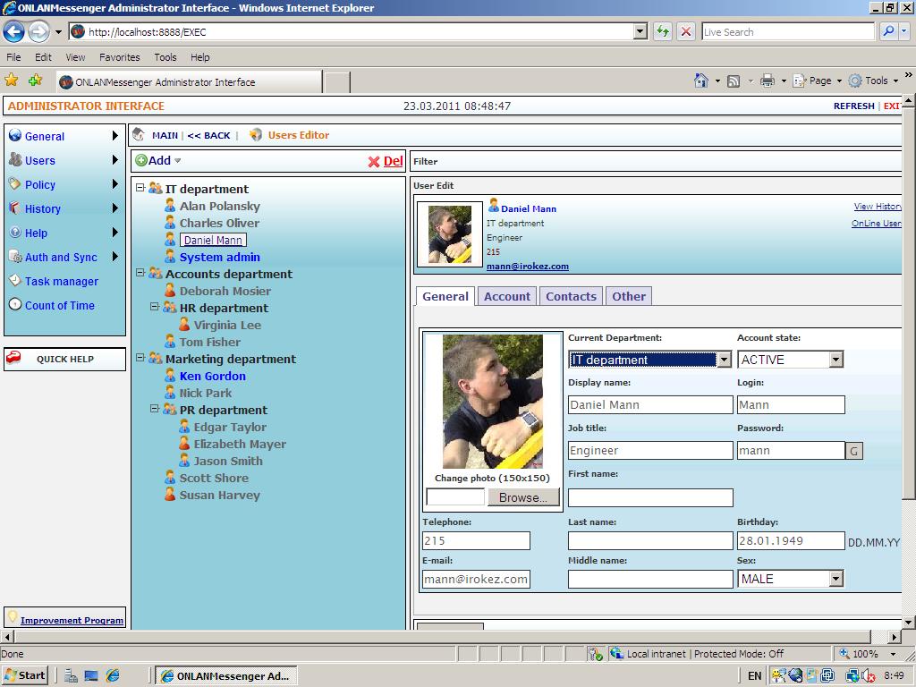Open the Account state dropdown

(x=835, y=360)
